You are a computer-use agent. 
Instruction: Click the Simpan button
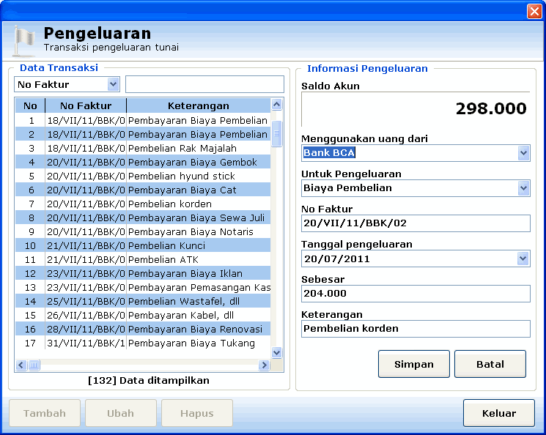tap(414, 364)
